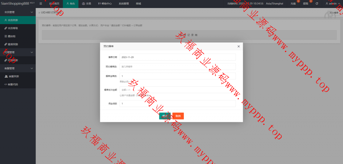Focus the 预约爆单数 input field
Image resolution: width=343 pixels, height=164 pixels.
coord(177,67)
